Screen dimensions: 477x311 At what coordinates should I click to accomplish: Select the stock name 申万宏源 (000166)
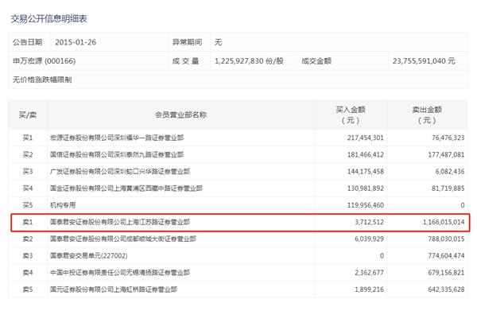(44, 61)
